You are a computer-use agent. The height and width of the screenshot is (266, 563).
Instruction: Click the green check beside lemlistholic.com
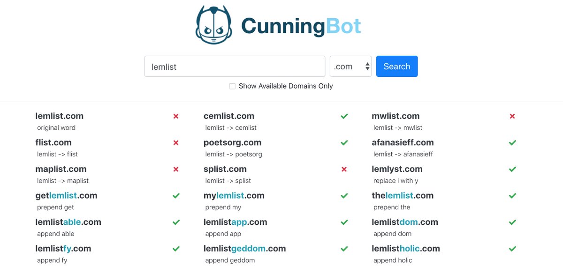512,249
